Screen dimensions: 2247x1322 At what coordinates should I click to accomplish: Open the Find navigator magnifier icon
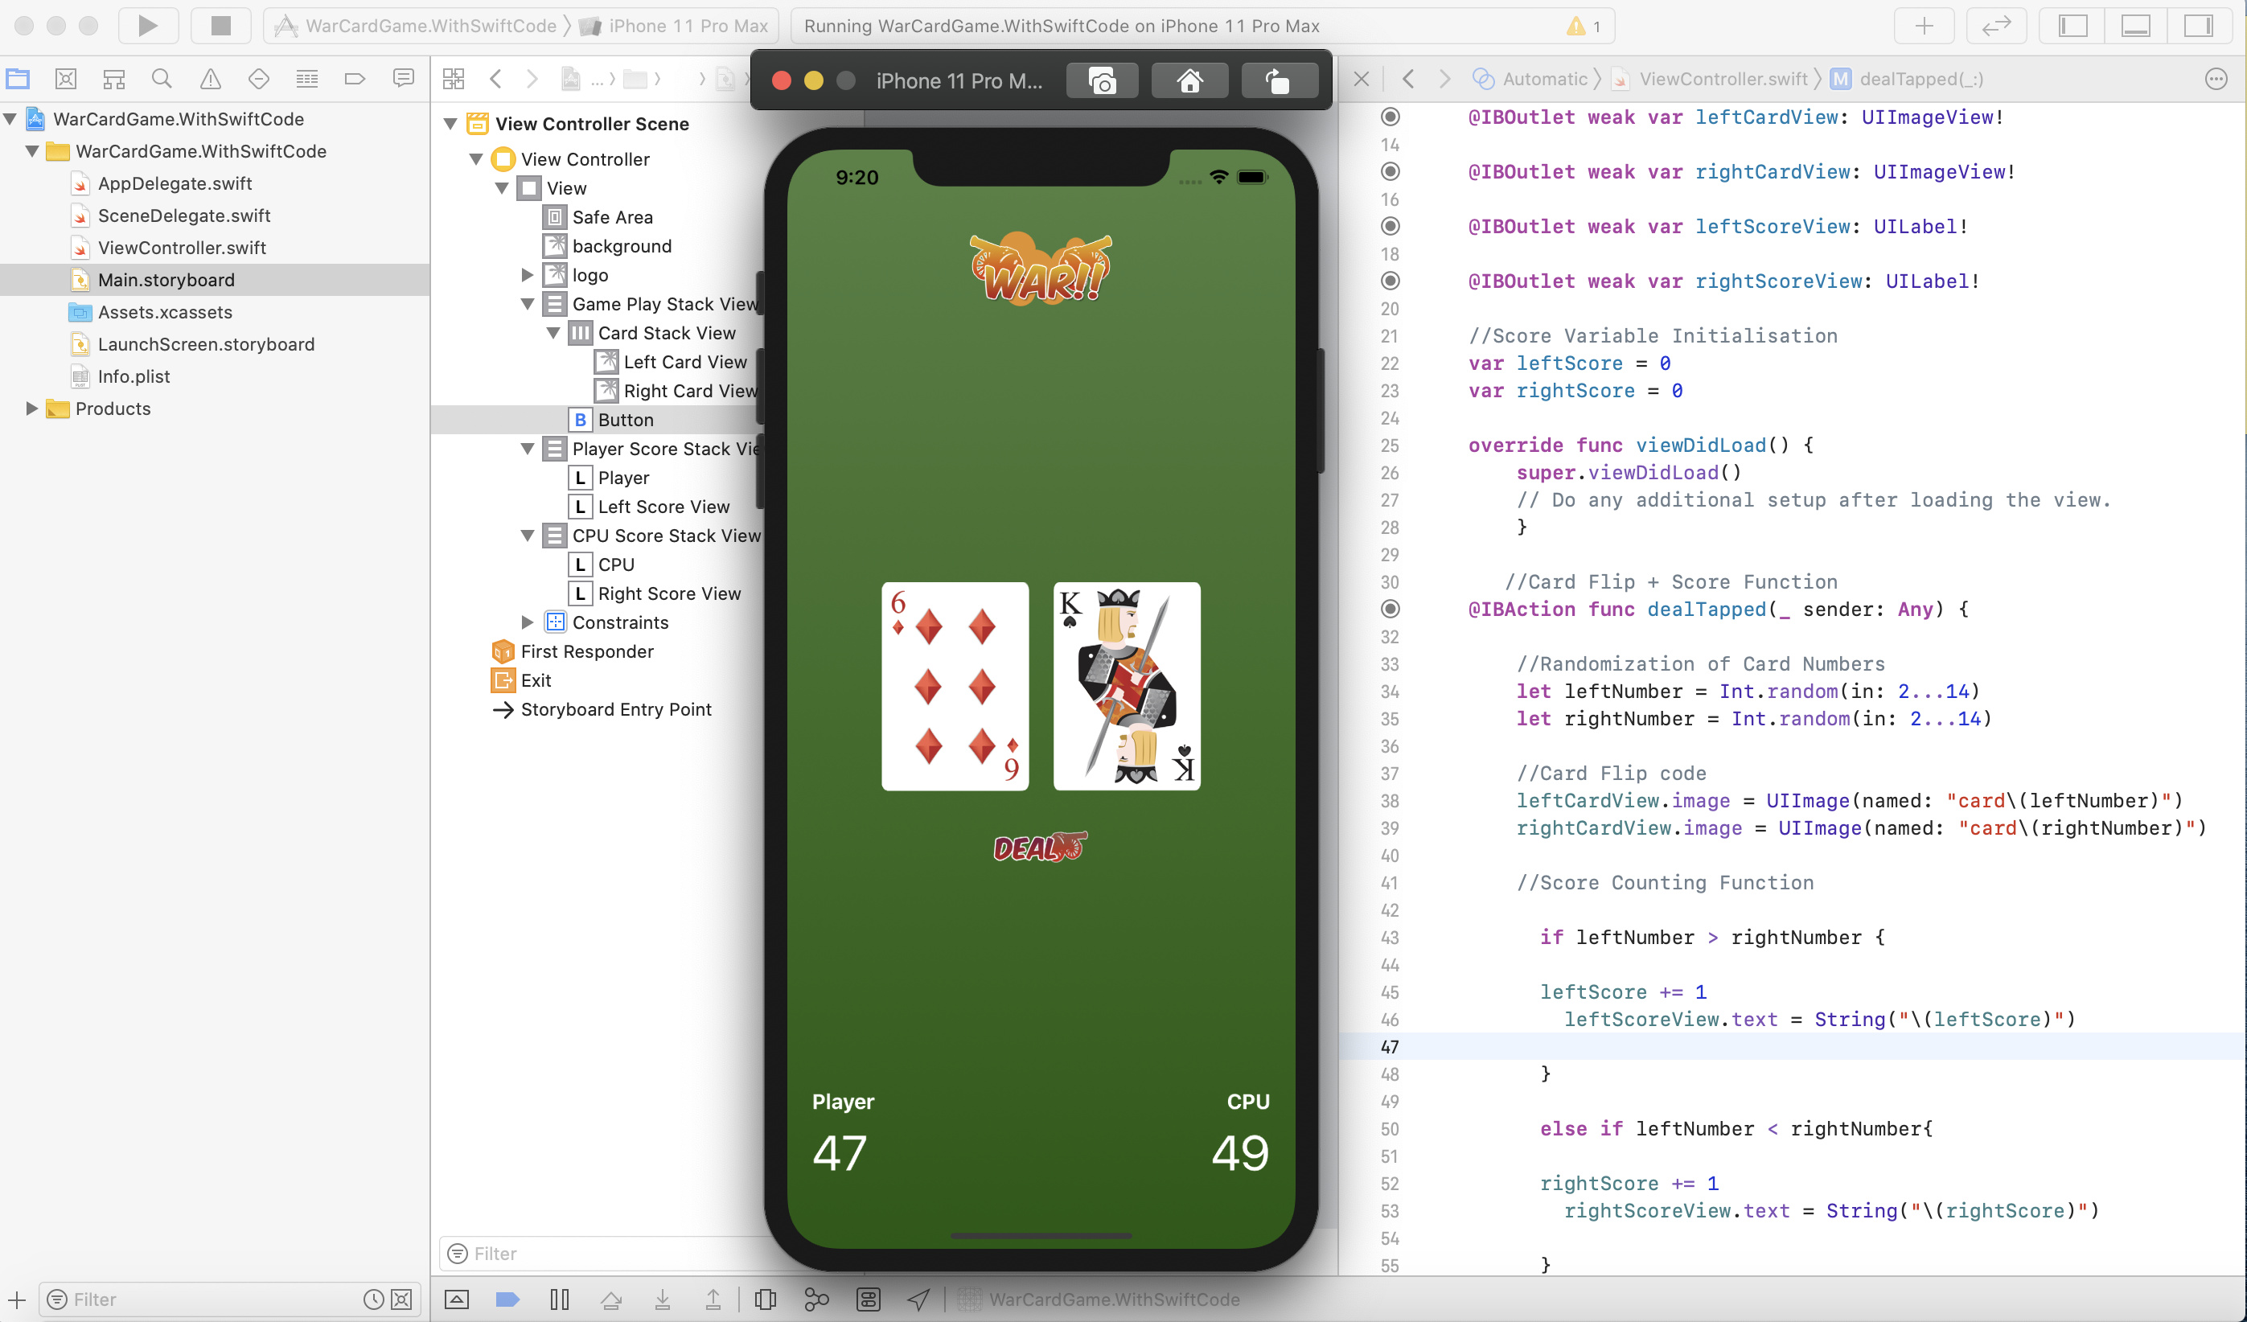pos(162,80)
